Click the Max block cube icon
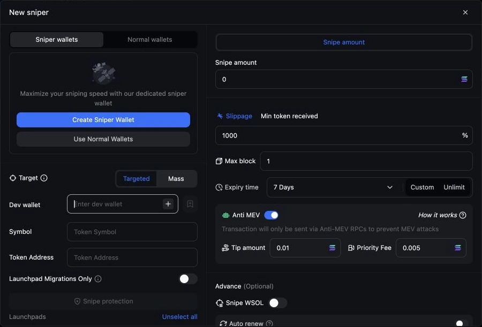Viewport: 482px width, 327px height. tap(219, 161)
